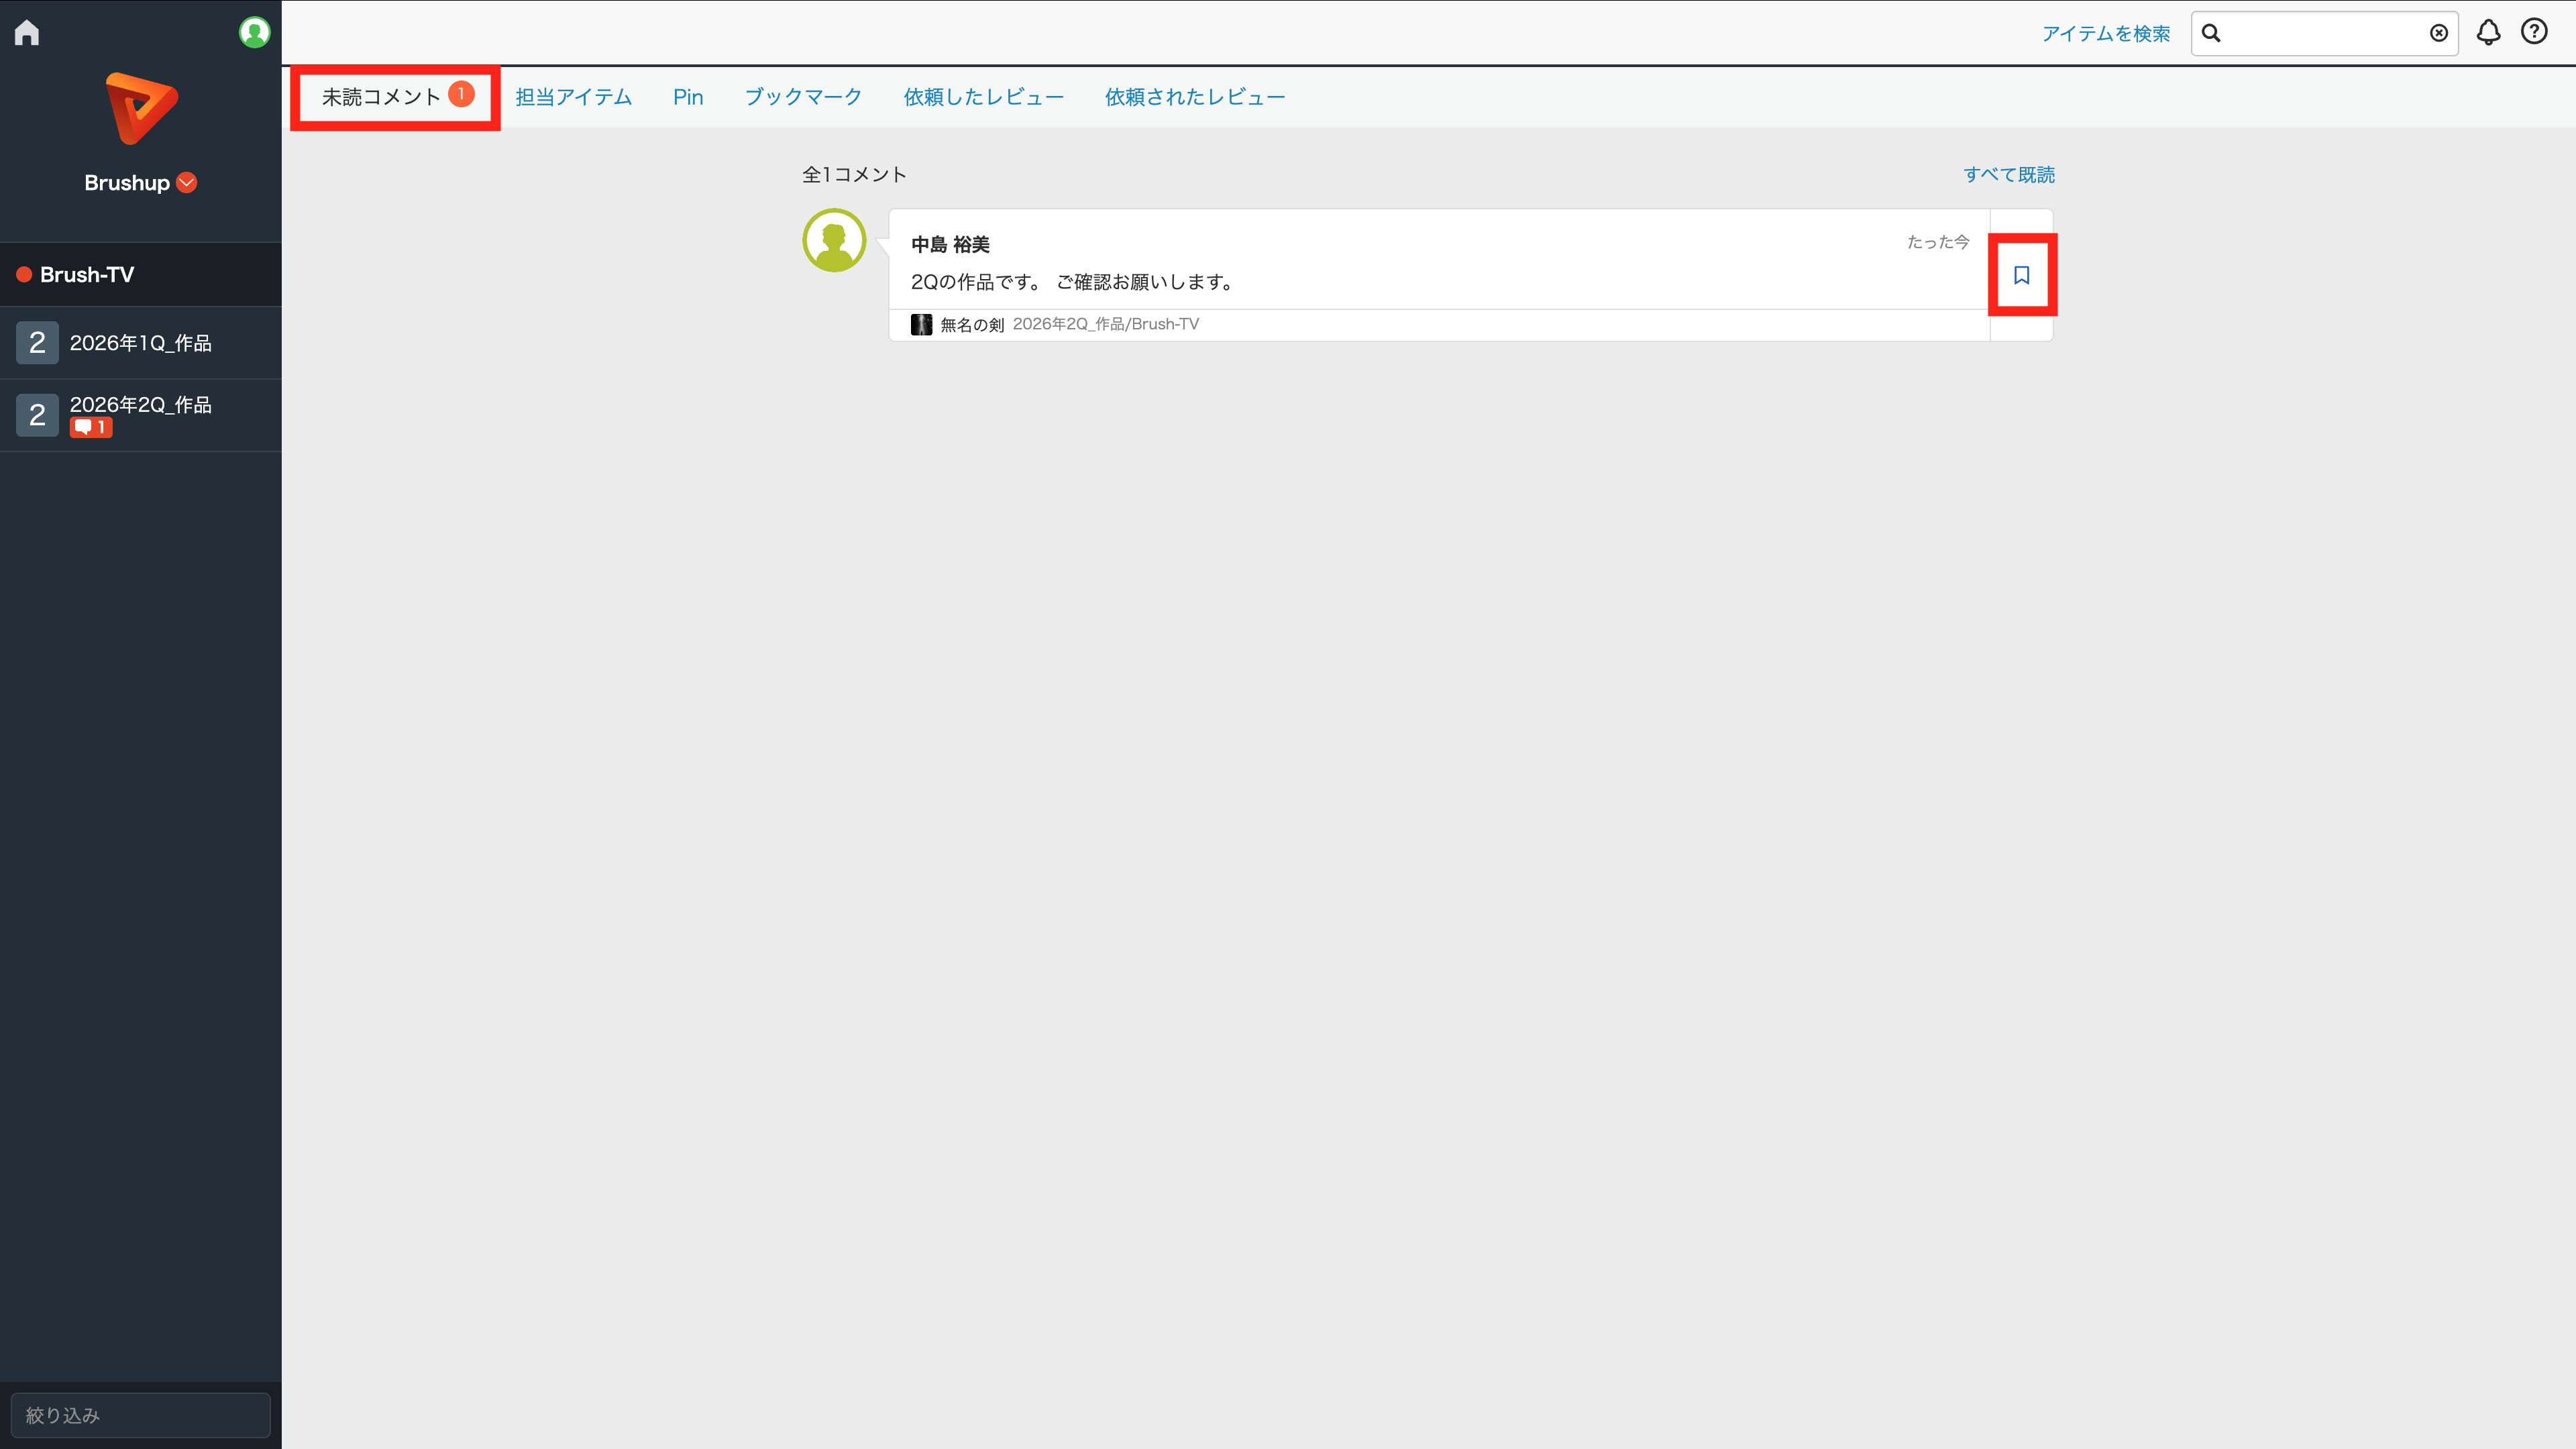Open the green user profile icon
Viewport: 2576px width, 1449px height.
click(255, 32)
